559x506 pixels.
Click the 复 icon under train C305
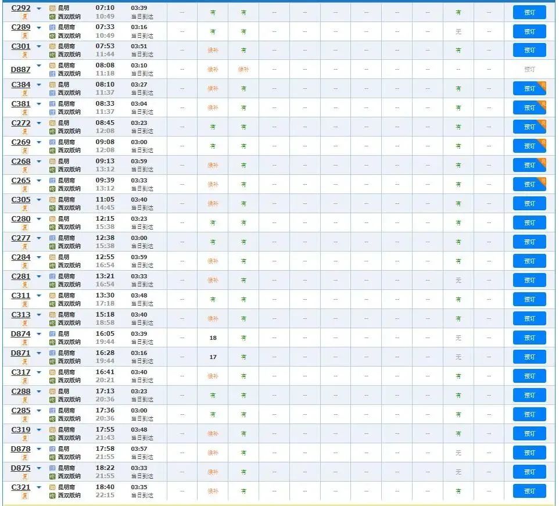pyautogui.click(x=24, y=208)
